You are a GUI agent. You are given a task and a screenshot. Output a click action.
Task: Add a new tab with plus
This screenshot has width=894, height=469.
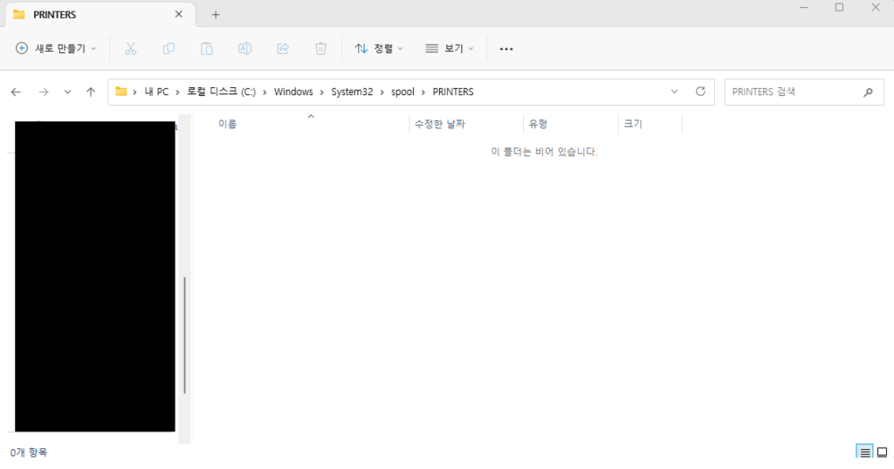coord(216,15)
